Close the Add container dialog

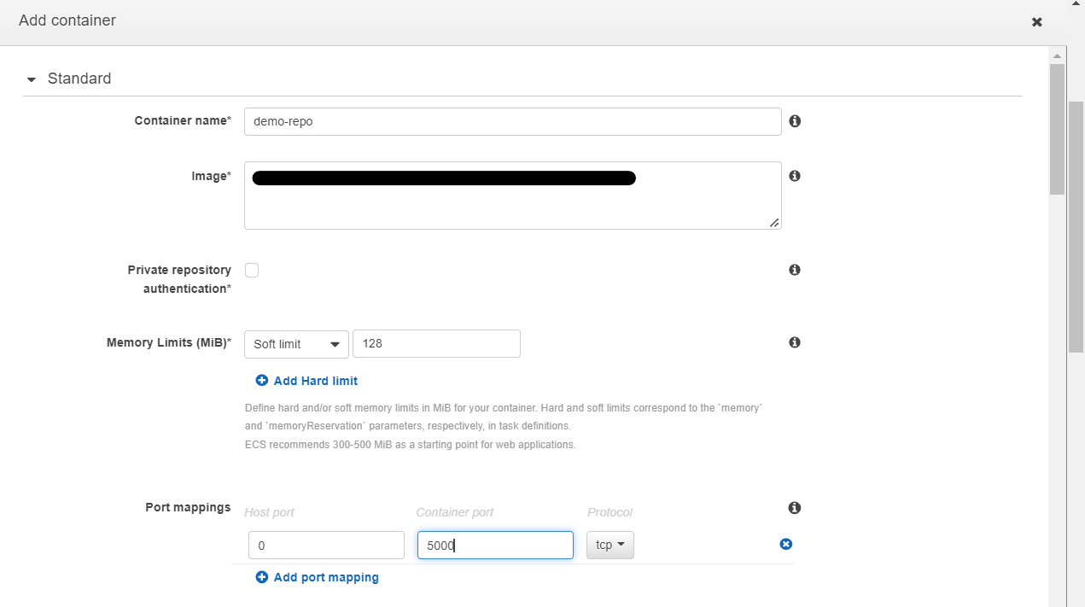pos(1037,22)
